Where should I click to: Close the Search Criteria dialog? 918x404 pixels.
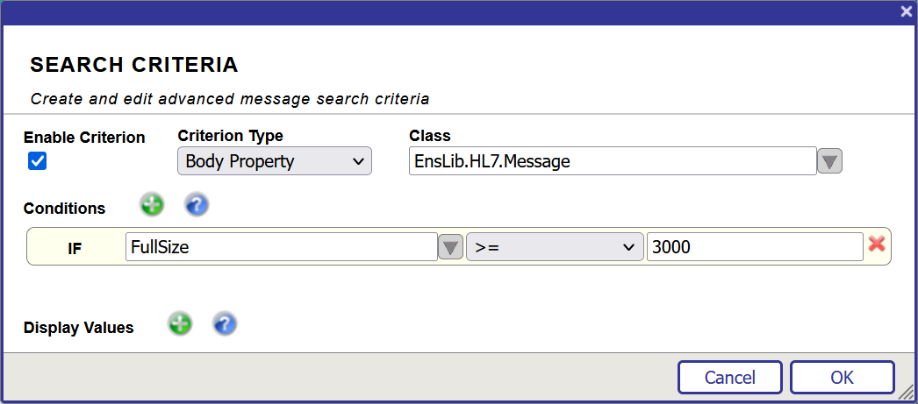pyautogui.click(x=907, y=12)
